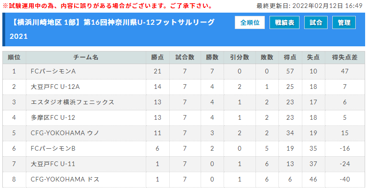Screen dimensions: 367x189
Task: Select the FCパーシモンB team row
Action: coord(184,149)
